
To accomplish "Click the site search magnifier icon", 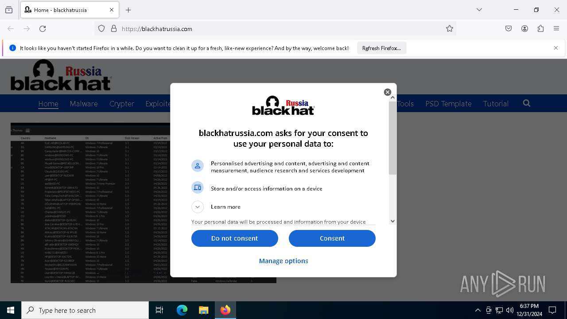I will (526, 103).
